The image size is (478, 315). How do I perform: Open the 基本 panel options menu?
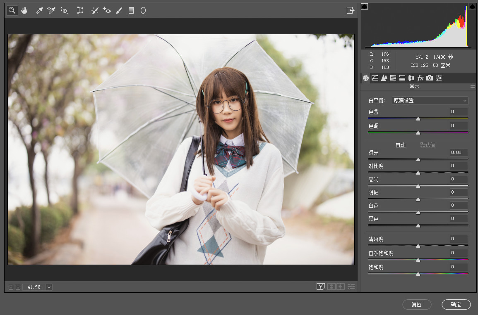pos(472,87)
